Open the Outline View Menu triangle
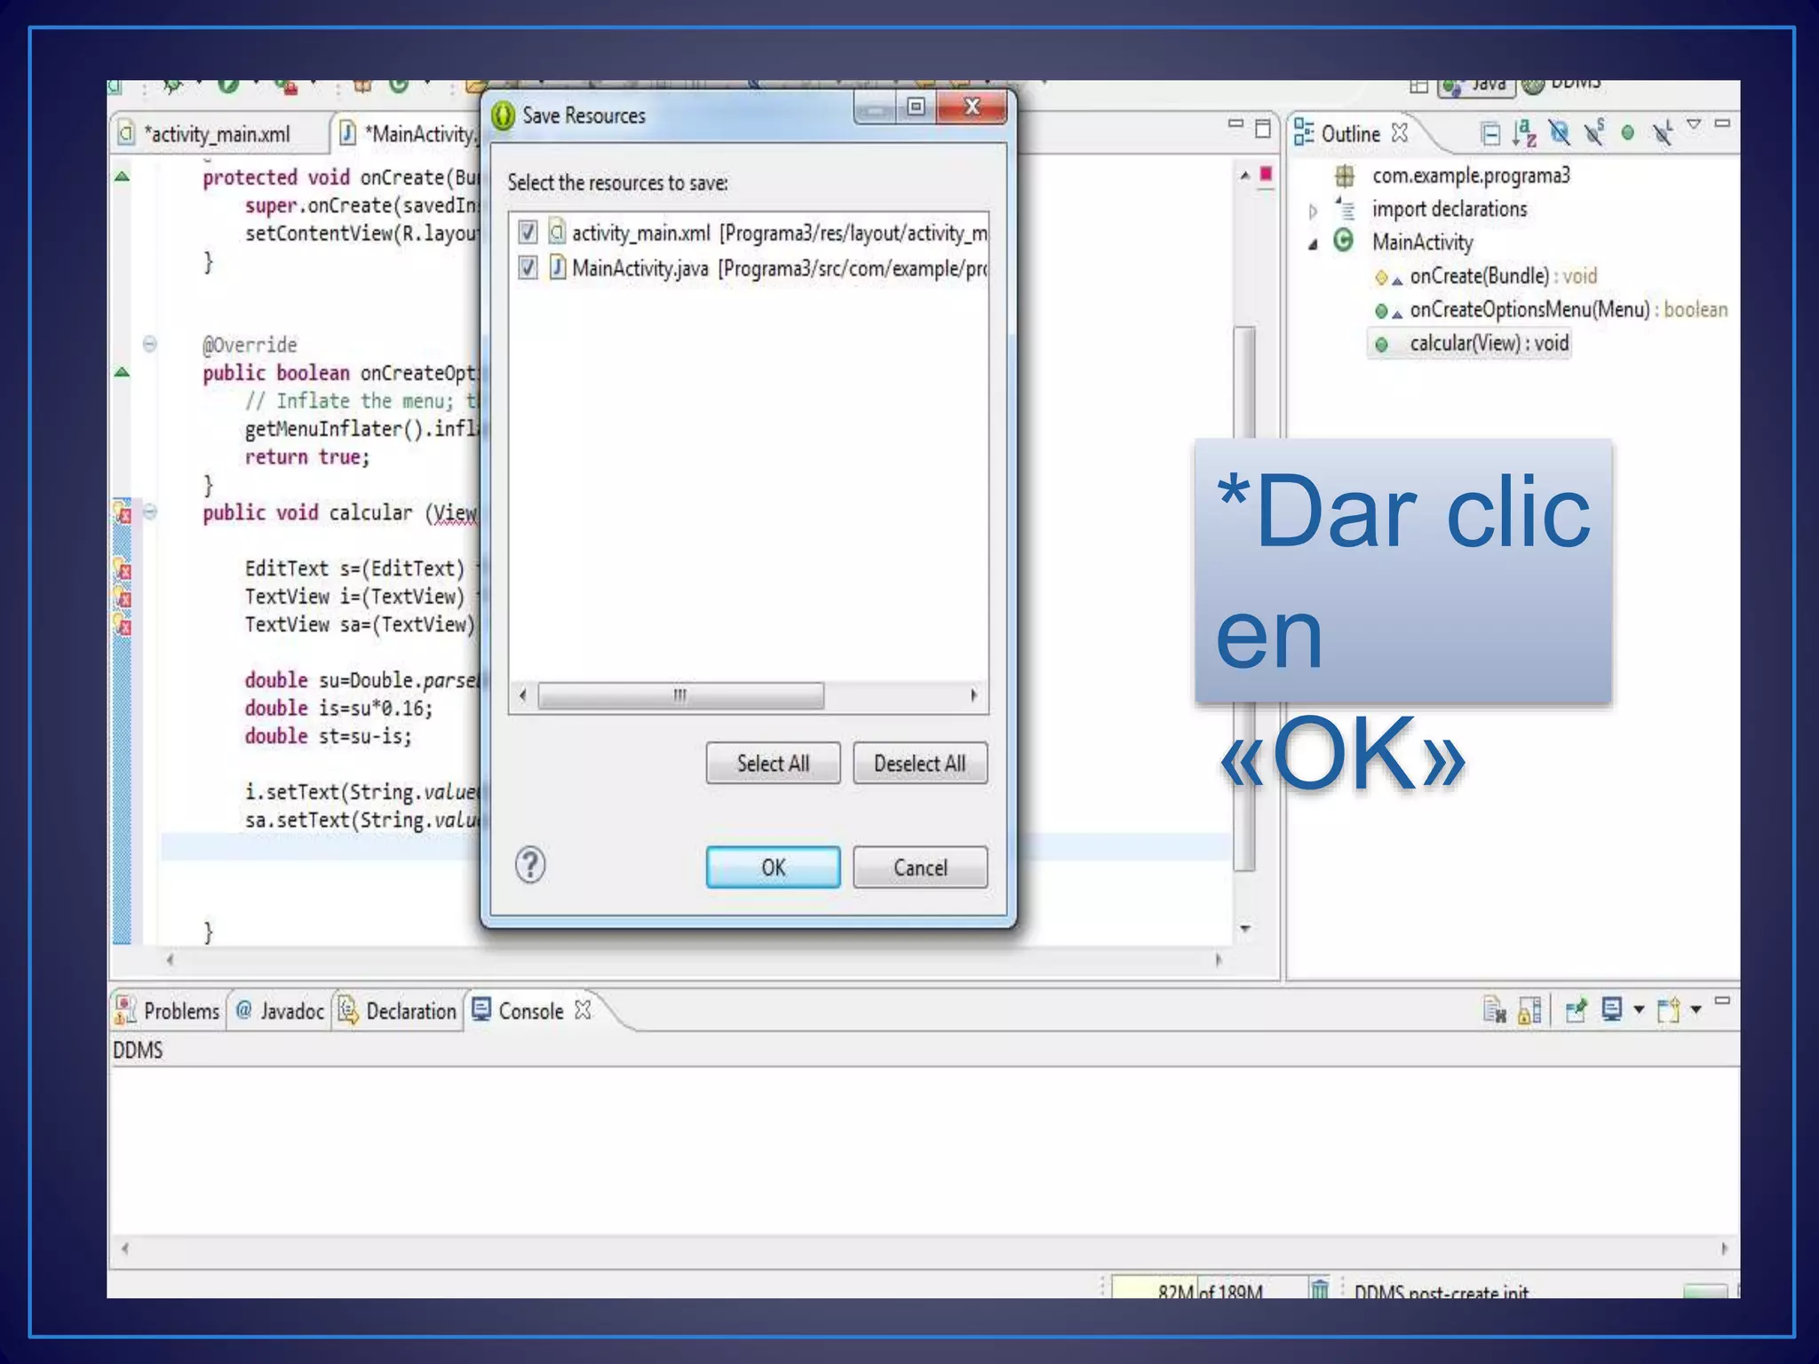This screenshot has width=1819, height=1364. pyautogui.click(x=1694, y=124)
